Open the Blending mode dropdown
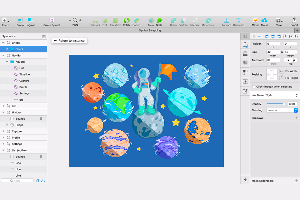 click(x=282, y=110)
